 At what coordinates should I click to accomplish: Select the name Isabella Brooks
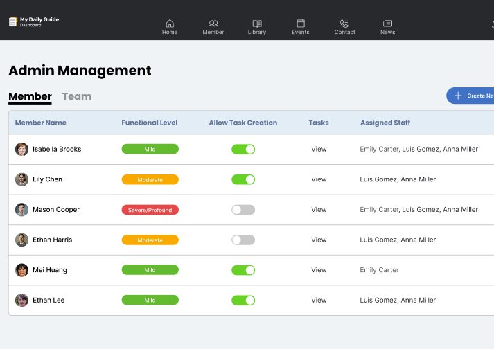pyautogui.click(x=57, y=150)
